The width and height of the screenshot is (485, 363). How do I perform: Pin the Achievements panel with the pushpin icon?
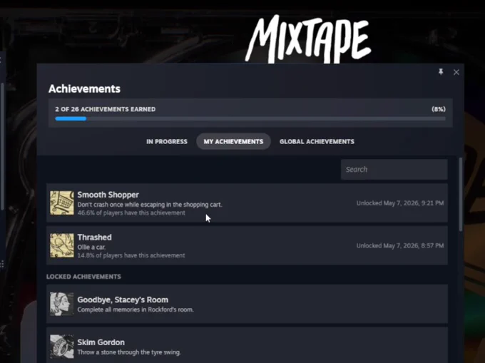click(x=441, y=72)
